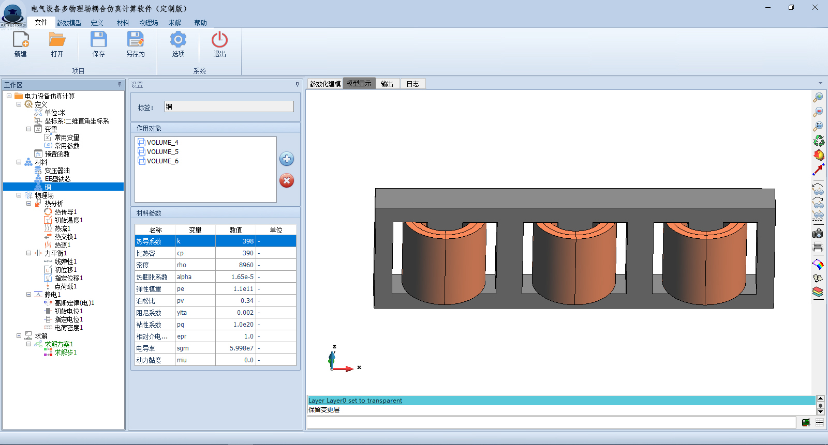Click the rainbow color map icon
This screenshot has width=828, height=445.
pos(818,265)
